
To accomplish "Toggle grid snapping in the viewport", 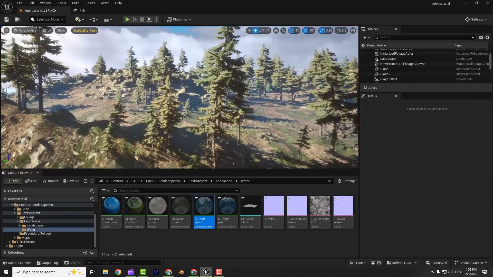I will [291, 31].
